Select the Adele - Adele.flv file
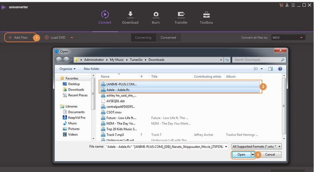This screenshot has height=172, width=314. point(180,90)
